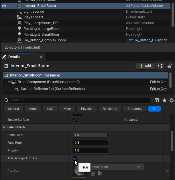Select the Rendering filter tab
Image resolution: width=175 pixels, height=180 pixels.
click(110, 109)
